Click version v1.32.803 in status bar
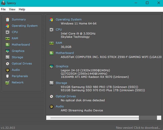The height and width of the screenshot is (130, 163). tap(8, 128)
